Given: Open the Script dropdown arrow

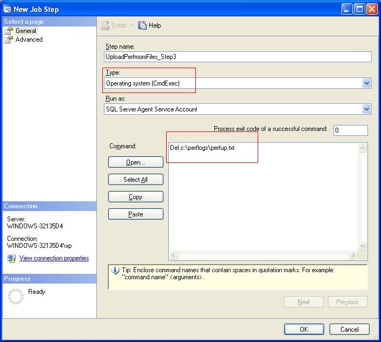Looking at the screenshot, I should pyautogui.click(x=132, y=25).
